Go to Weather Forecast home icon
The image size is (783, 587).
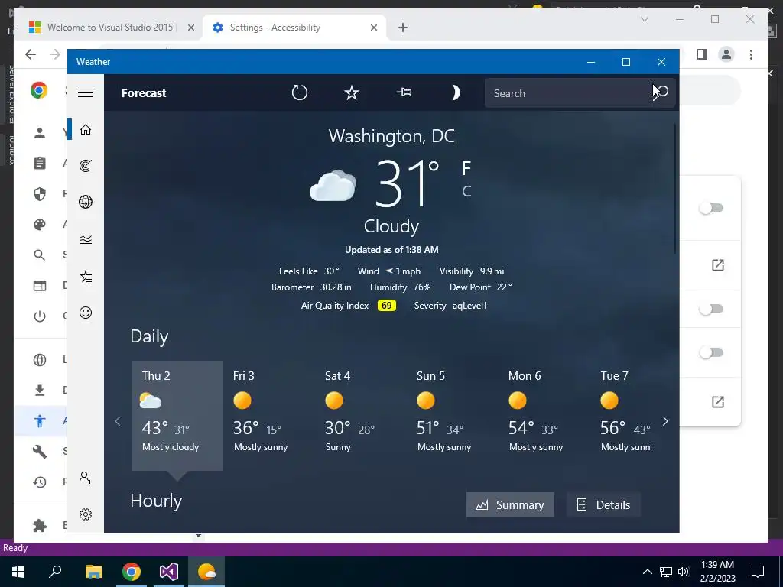tap(86, 130)
